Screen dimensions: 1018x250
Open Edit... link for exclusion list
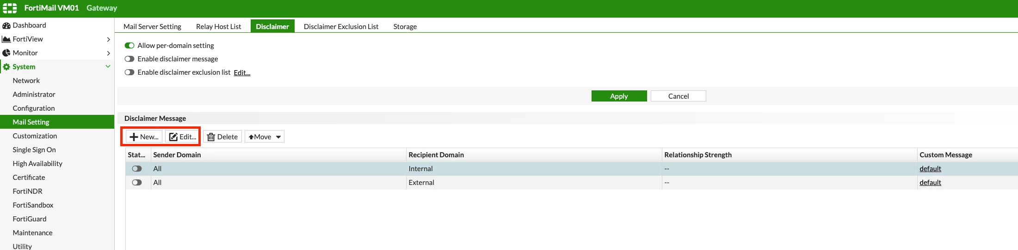point(242,73)
